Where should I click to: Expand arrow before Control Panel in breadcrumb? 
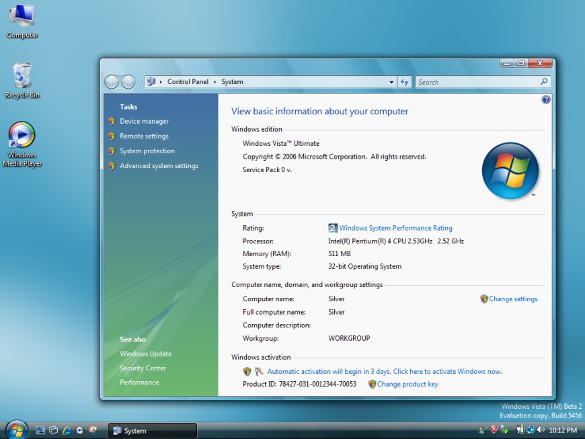(161, 82)
